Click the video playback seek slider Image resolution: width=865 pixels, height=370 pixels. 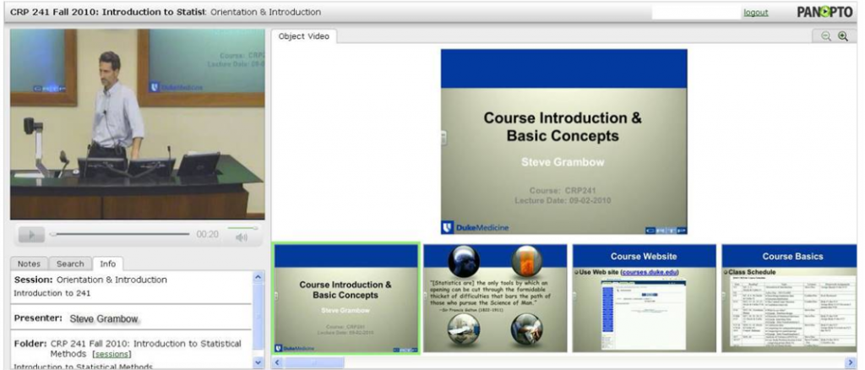pos(120,234)
